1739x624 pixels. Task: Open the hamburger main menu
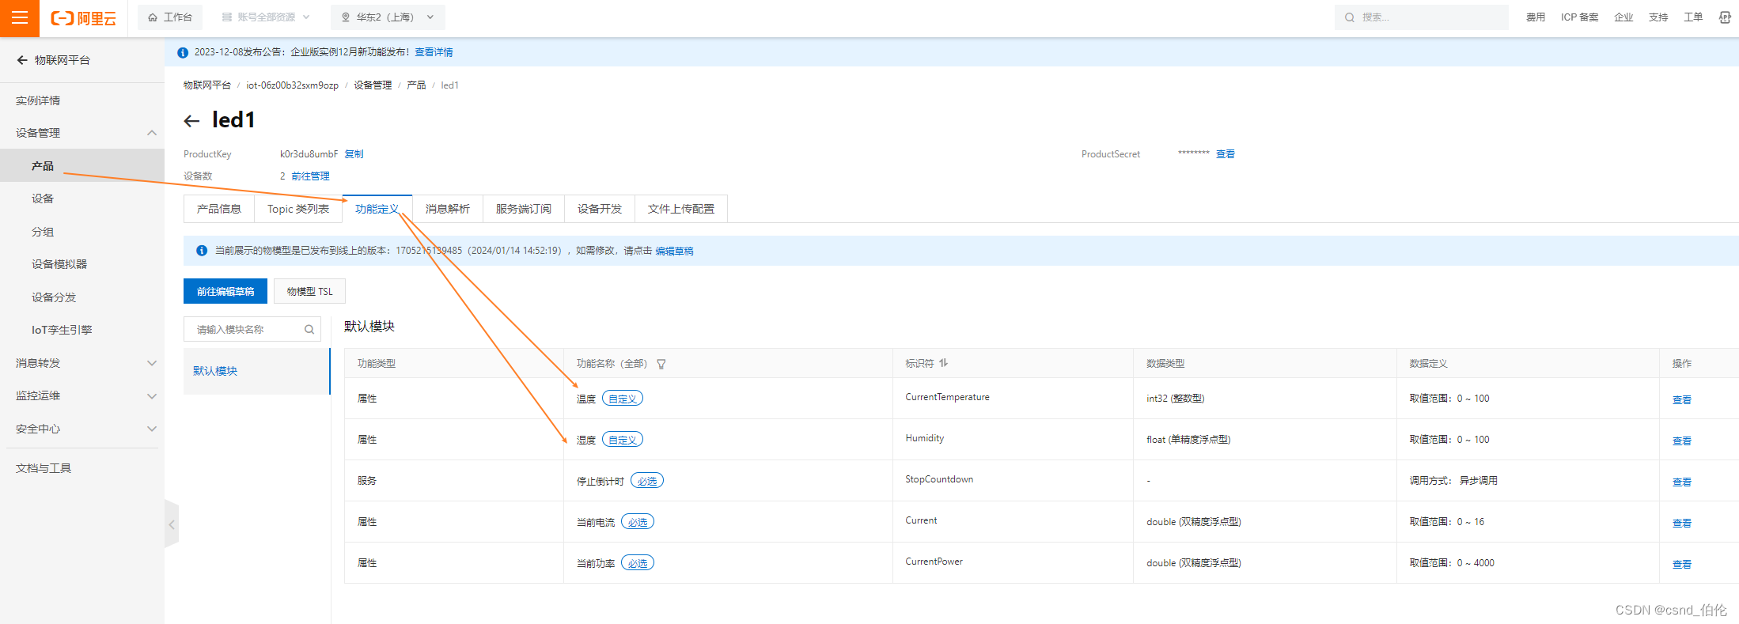[x=20, y=18]
